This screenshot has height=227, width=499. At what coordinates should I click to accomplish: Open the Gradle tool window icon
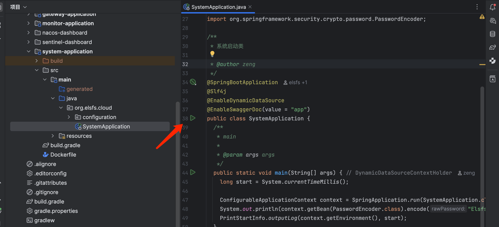tap(492, 47)
